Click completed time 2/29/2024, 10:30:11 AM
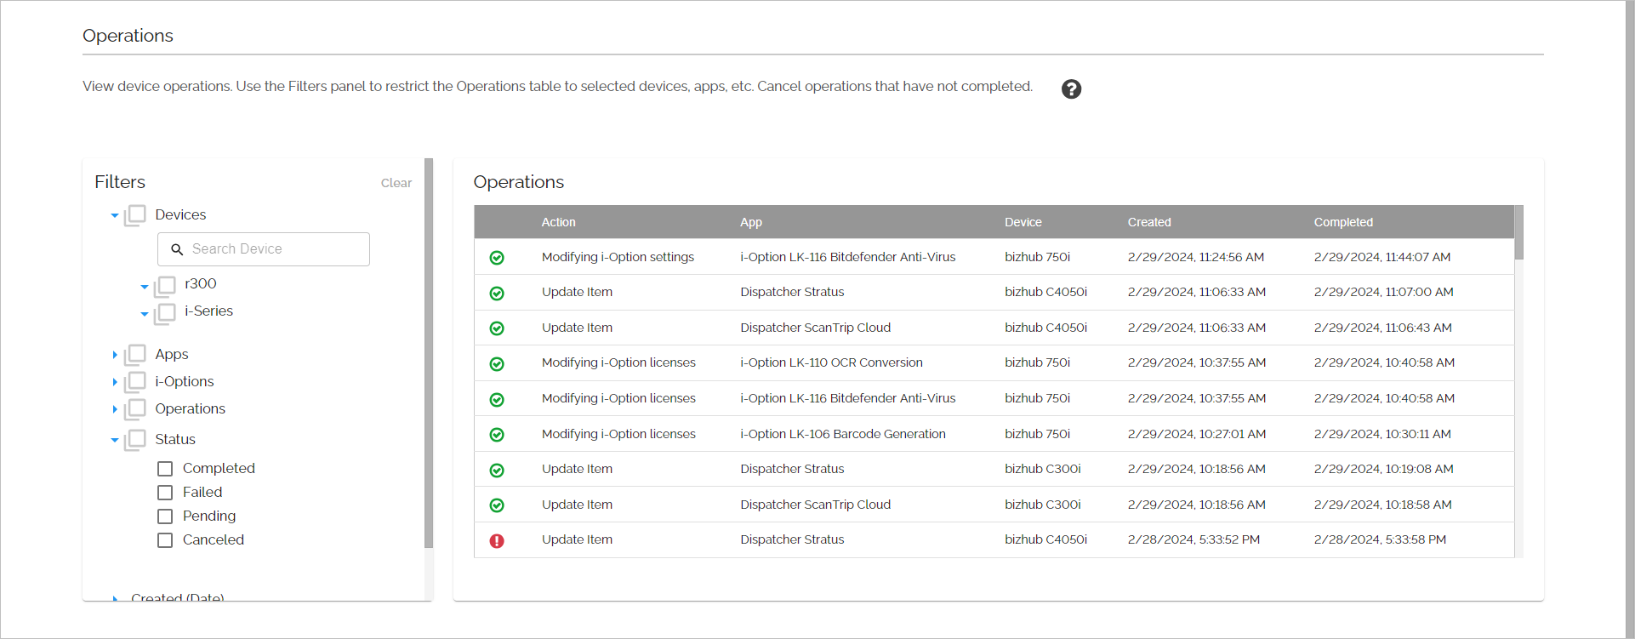 (x=1382, y=434)
